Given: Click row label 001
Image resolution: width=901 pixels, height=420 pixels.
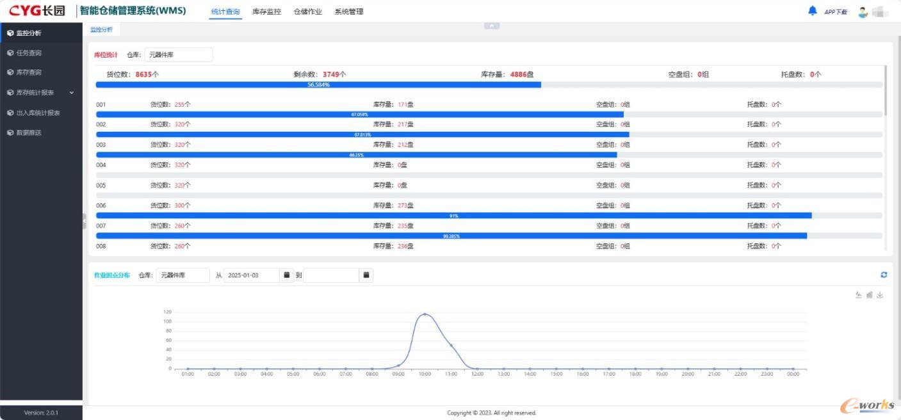Looking at the screenshot, I should [x=101, y=104].
